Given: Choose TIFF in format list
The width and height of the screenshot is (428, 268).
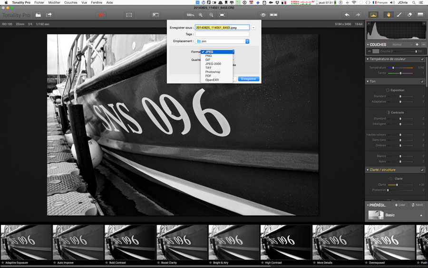Looking at the screenshot, I should (217, 68).
